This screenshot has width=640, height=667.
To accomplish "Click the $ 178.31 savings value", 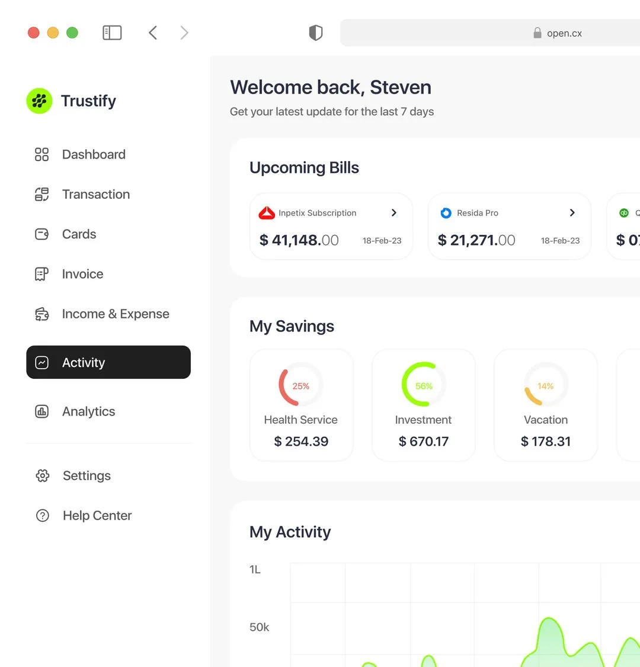I will click(546, 442).
